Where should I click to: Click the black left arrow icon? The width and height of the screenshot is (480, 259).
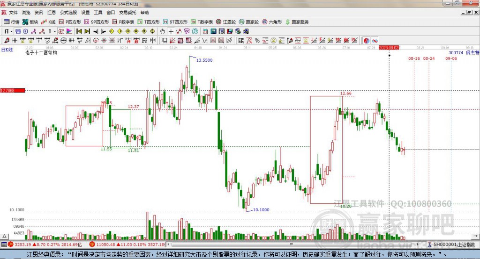(96, 31)
